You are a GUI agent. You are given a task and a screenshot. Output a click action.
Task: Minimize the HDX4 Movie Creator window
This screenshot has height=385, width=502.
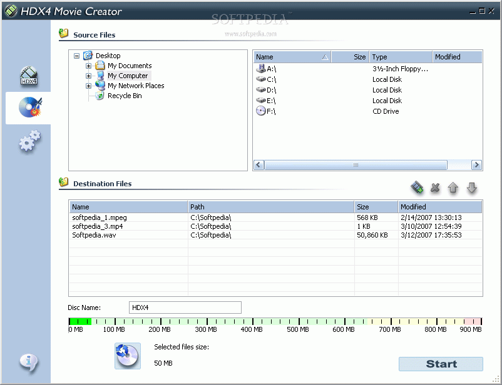pos(473,11)
